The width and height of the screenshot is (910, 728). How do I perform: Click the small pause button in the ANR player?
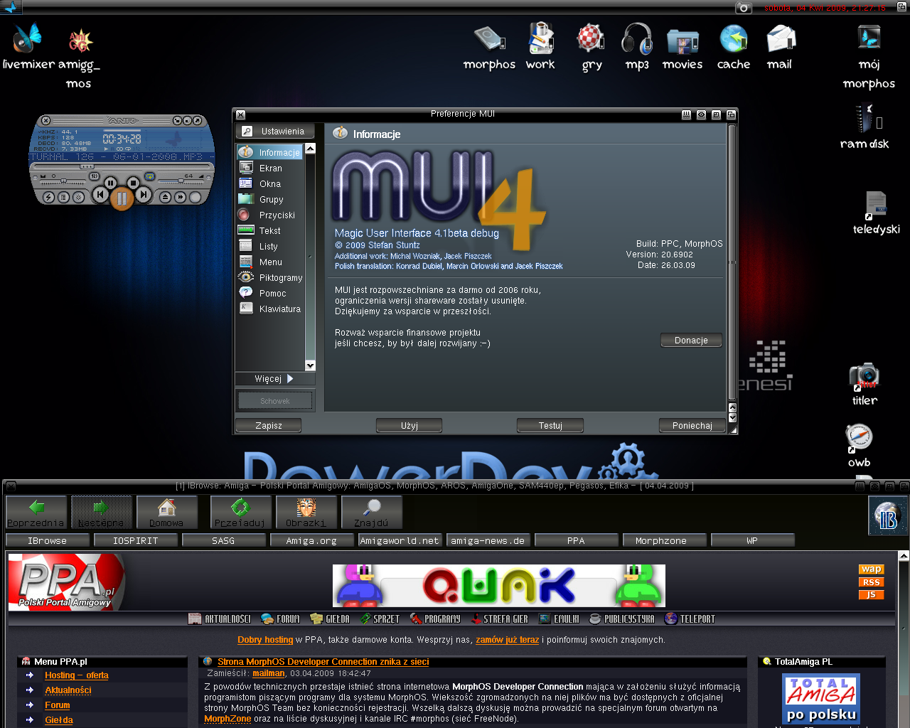pyautogui.click(x=110, y=183)
